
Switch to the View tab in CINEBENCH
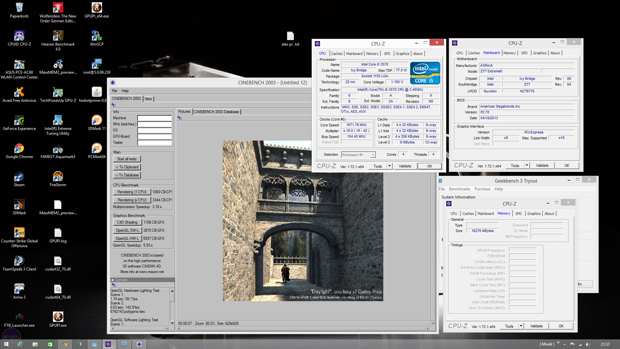click(148, 99)
